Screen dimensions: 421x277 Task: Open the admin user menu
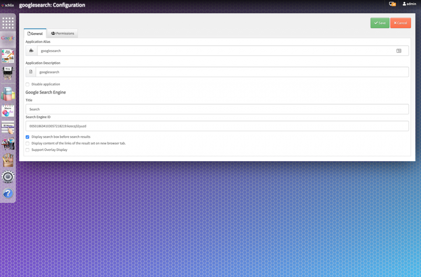[409, 4]
